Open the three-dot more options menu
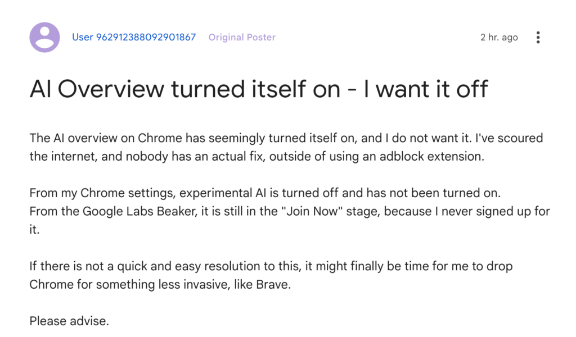This screenshot has height=337, width=576. [538, 38]
